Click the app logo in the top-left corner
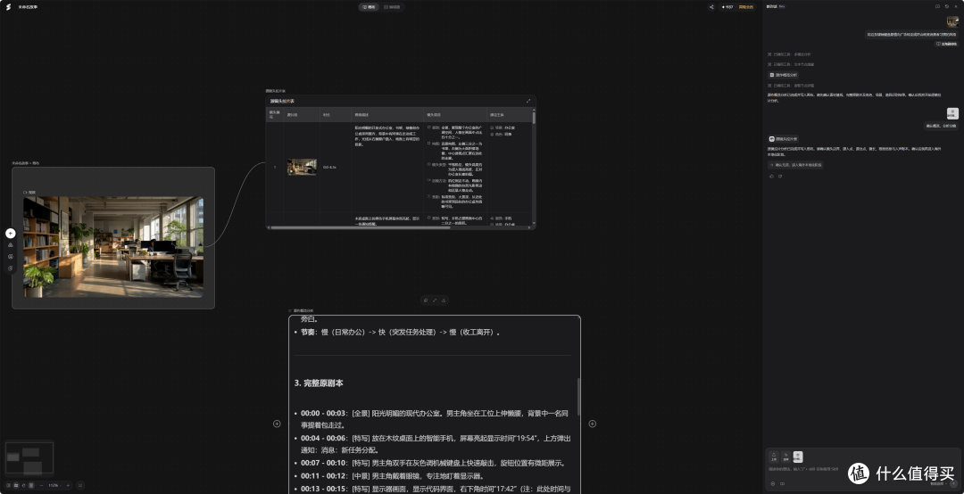The height and width of the screenshot is (494, 964). point(8,7)
